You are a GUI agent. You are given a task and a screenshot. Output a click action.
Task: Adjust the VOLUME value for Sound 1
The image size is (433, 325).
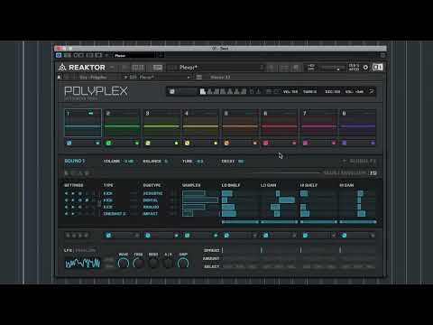(x=129, y=162)
